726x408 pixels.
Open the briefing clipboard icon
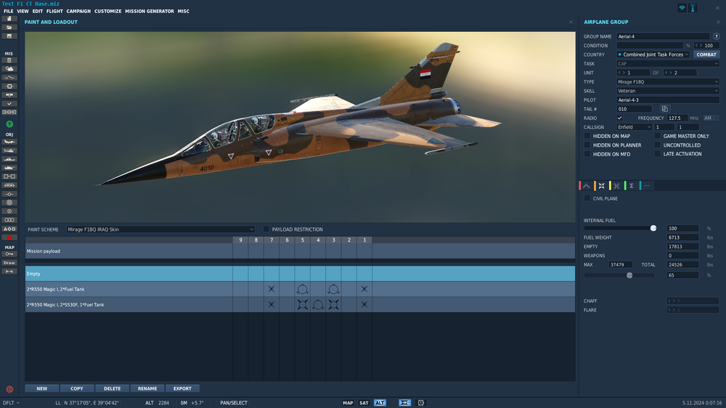click(9, 60)
